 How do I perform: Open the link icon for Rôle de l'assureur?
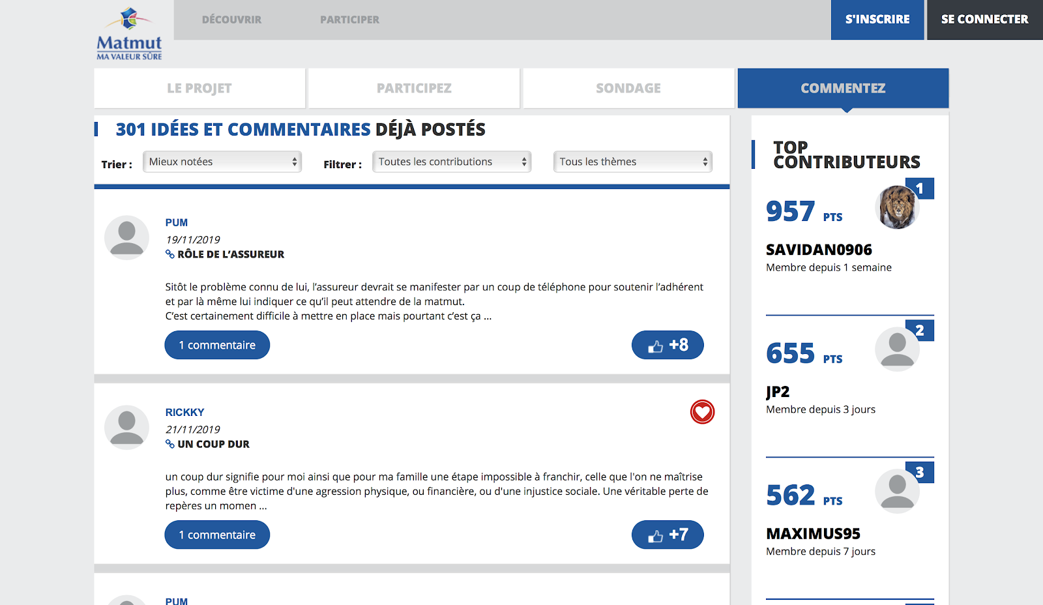pyautogui.click(x=170, y=254)
